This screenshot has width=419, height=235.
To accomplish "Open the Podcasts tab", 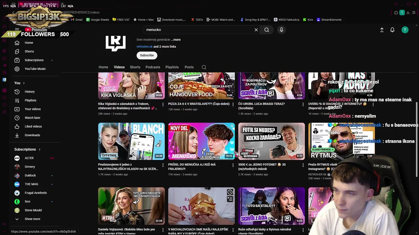I will coord(153,67).
